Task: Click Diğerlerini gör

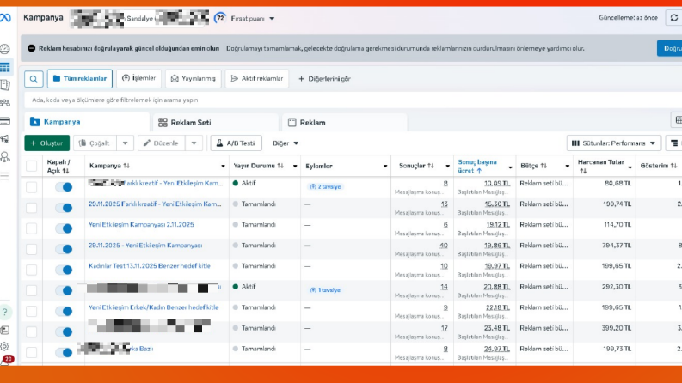Action: click(324, 79)
